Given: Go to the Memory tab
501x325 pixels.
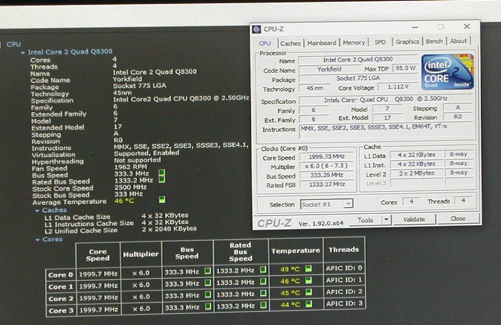Looking at the screenshot, I should (354, 42).
